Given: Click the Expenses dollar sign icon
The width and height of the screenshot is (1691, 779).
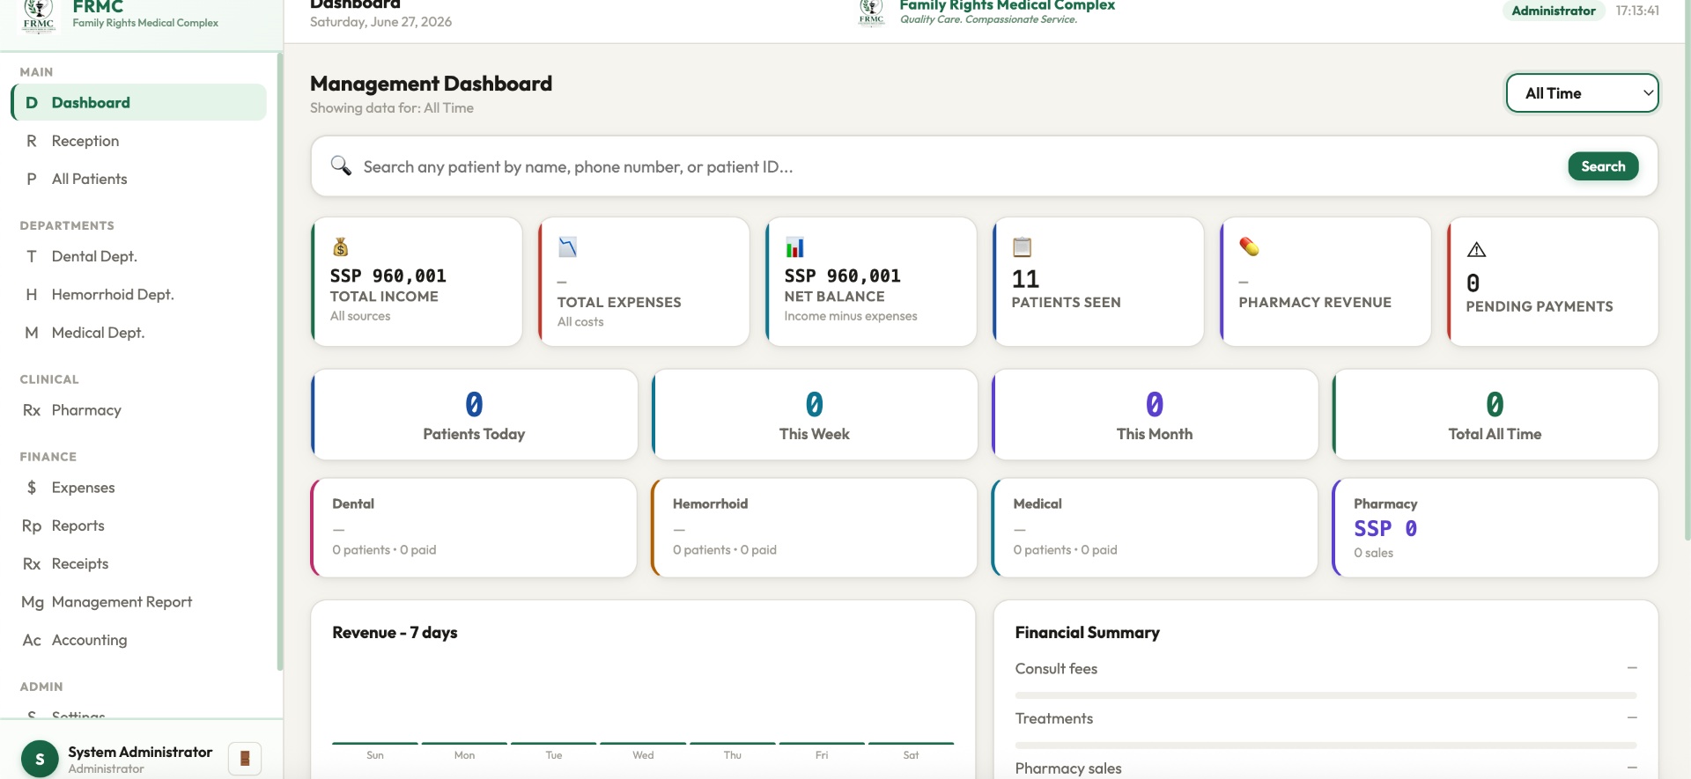Looking at the screenshot, I should tap(32, 488).
